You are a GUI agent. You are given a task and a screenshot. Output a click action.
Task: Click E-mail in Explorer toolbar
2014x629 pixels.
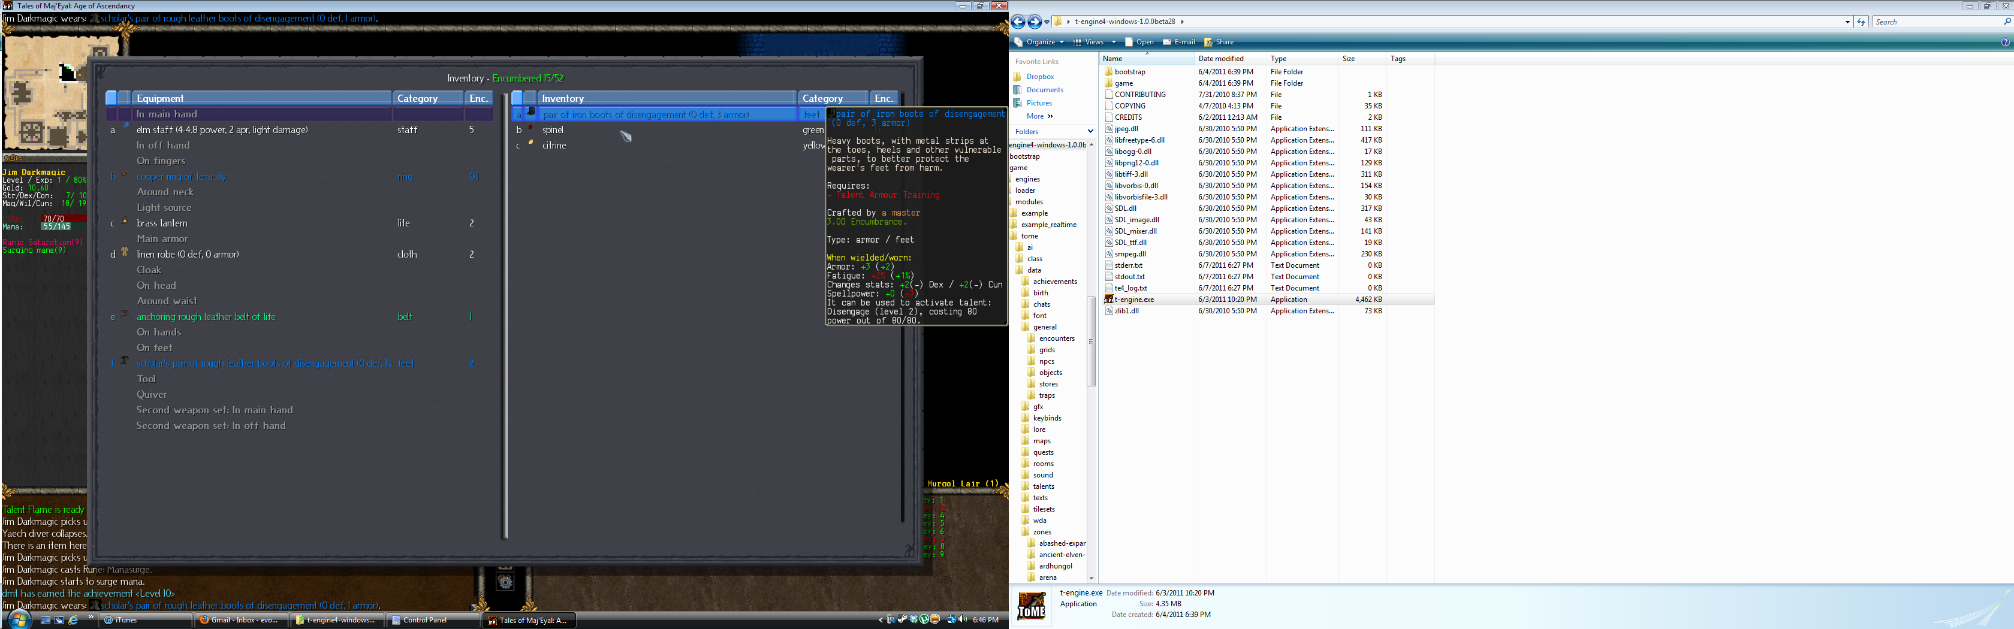click(x=1178, y=42)
